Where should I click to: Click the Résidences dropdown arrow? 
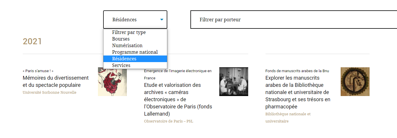pos(162,20)
